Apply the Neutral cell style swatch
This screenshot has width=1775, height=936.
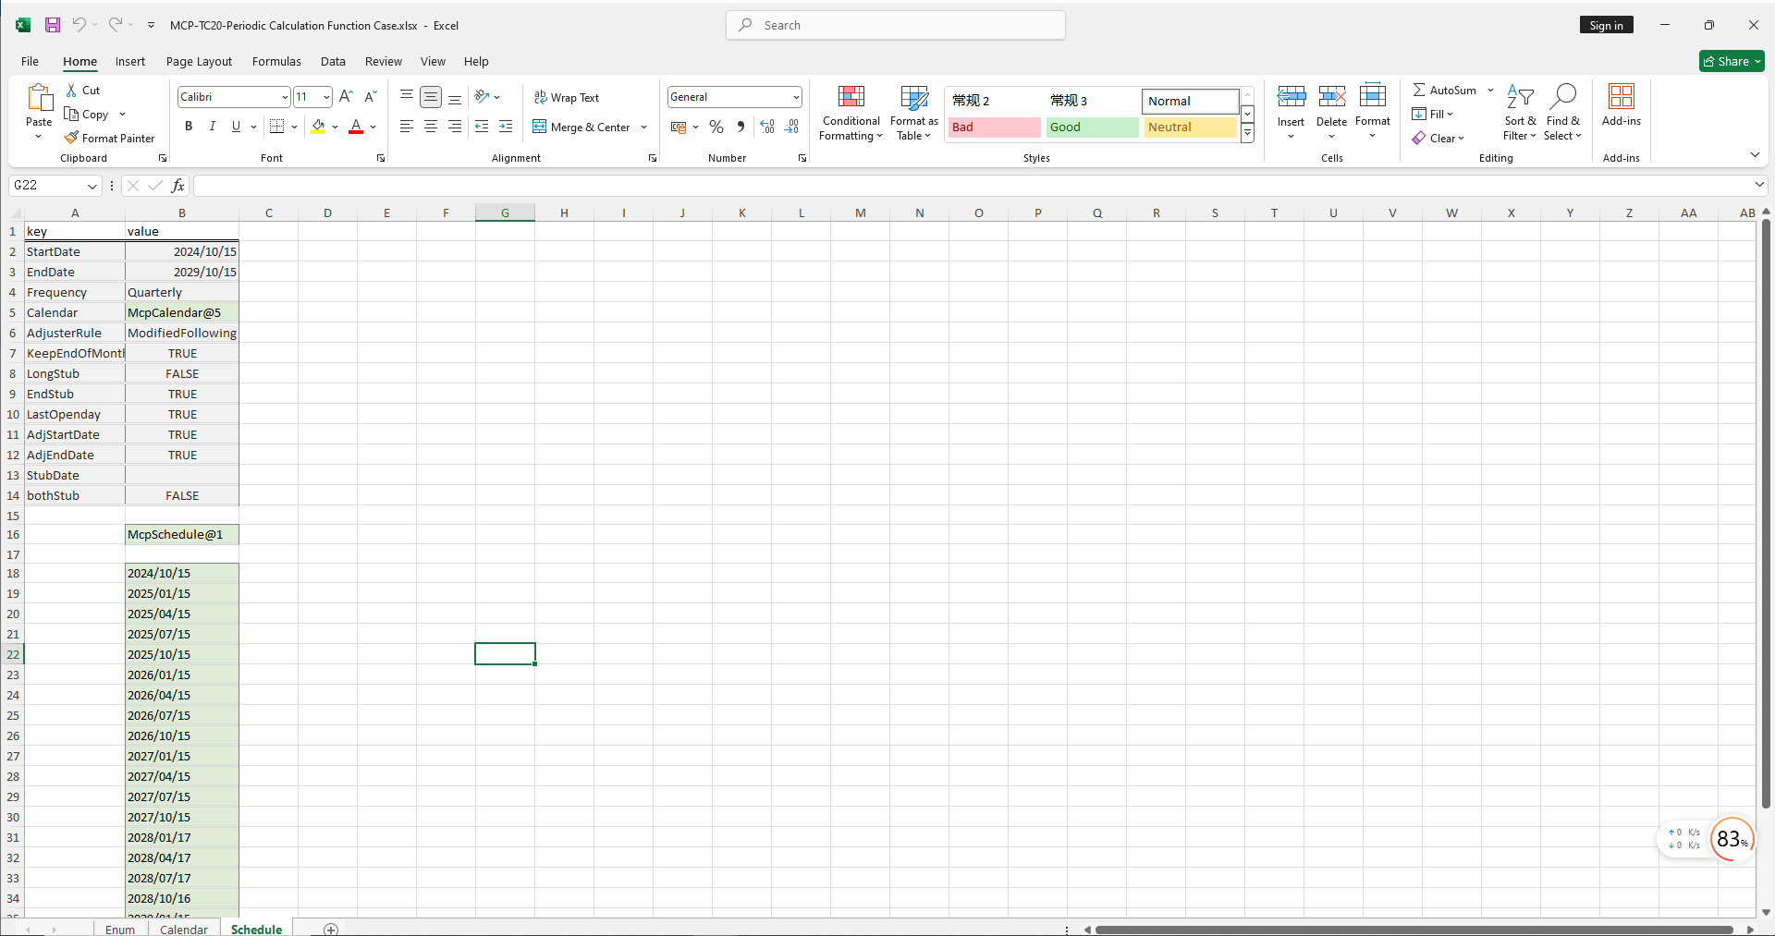coord(1191,128)
